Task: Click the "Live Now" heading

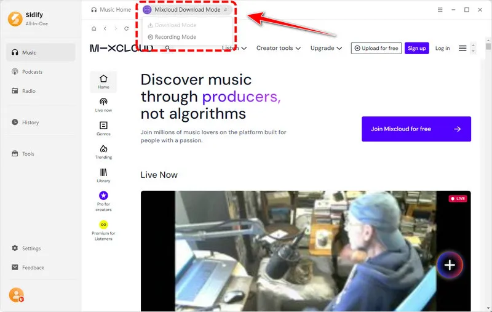Action: [x=159, y=175]
